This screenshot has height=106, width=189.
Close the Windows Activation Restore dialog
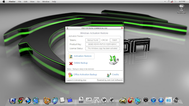[122, 28]
